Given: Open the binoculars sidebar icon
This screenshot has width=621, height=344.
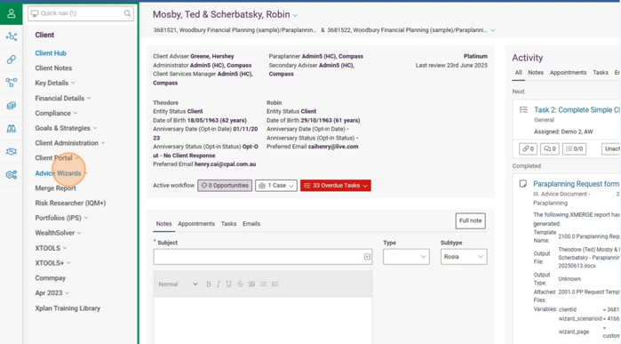Looking at the screenshot, I should click(x=11, y=128).
